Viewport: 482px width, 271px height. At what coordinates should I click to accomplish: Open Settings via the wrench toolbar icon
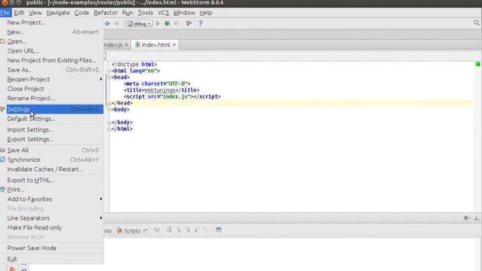click(189, 23)
